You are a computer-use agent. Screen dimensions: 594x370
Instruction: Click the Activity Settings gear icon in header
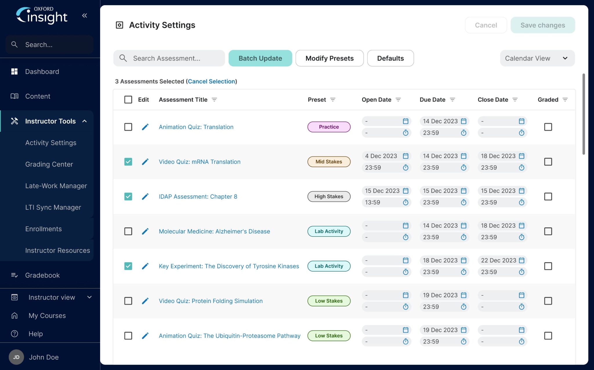tap(119, 25)
